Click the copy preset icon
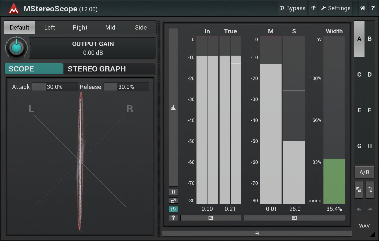 359,189
